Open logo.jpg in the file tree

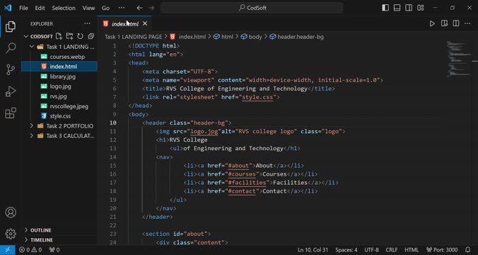pos(59,86)
